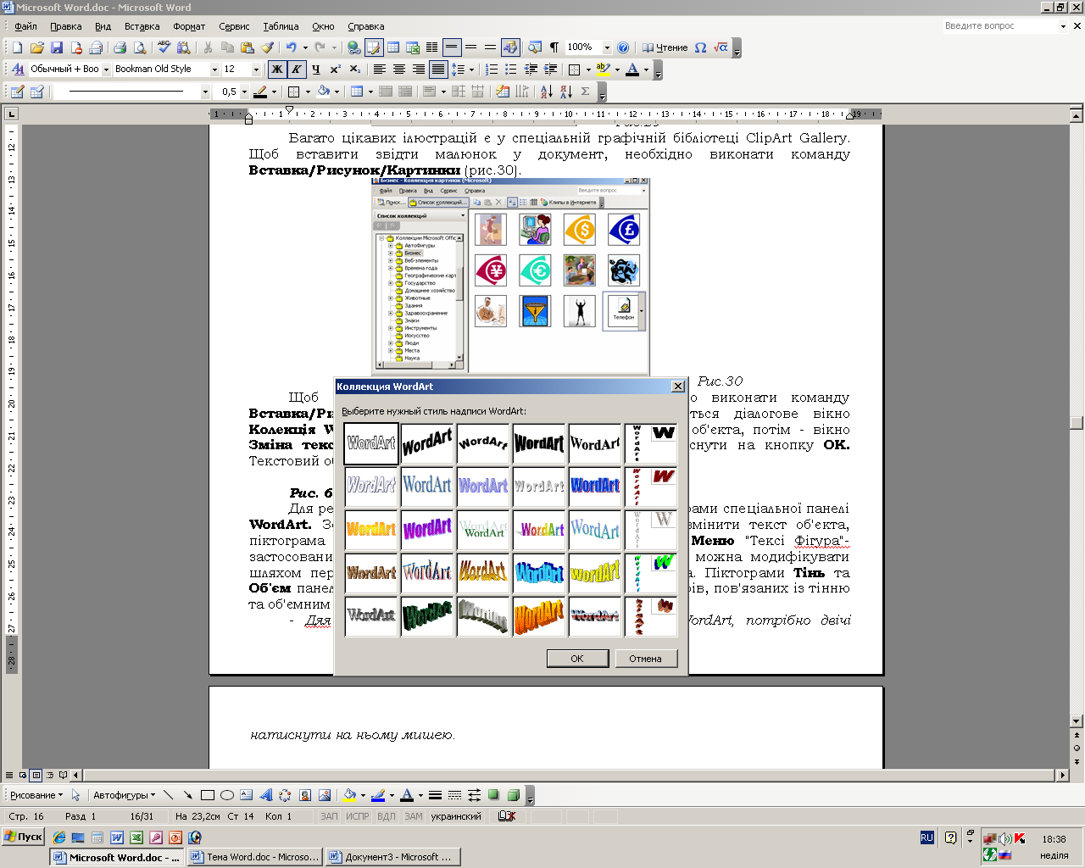Image resolution: width=1085 pixels, height=868 pixels.
Task: Paste from clipboard in the standard toolbar
Action: pos(248,47)
